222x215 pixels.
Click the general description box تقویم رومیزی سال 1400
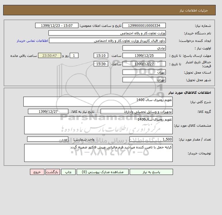[98, 102]
